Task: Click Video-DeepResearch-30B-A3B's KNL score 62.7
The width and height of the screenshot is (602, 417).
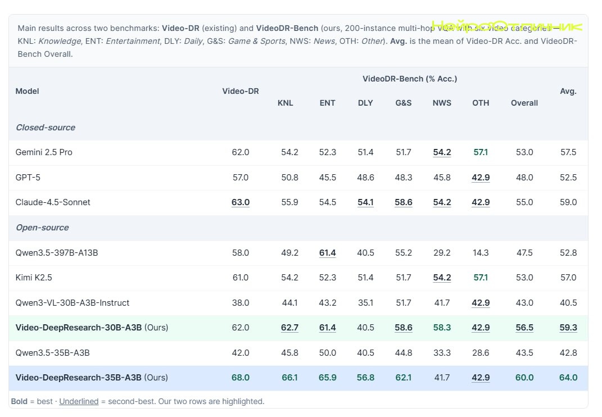Action: click(x=289, y=328)
